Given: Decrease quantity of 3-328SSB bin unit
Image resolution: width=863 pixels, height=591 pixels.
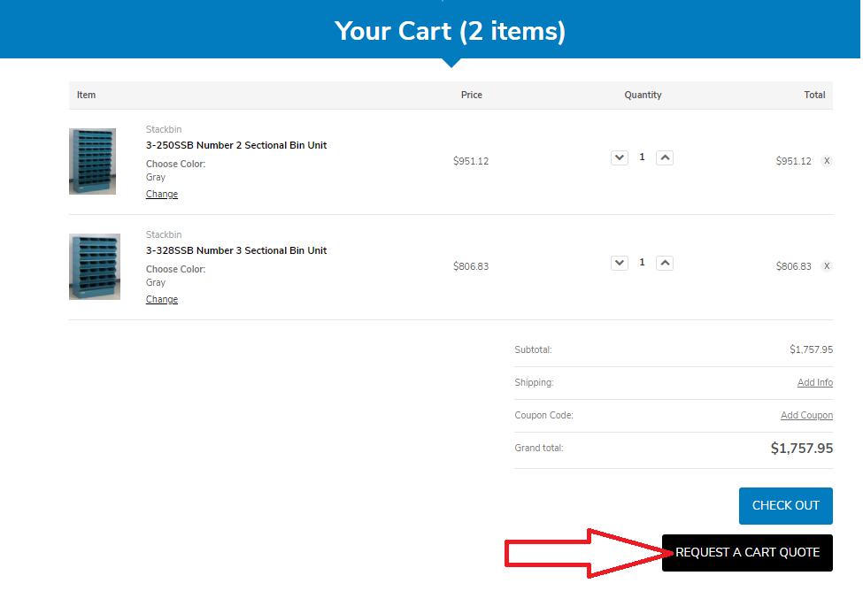Looking at the screenshot, I should pos(620,263).
